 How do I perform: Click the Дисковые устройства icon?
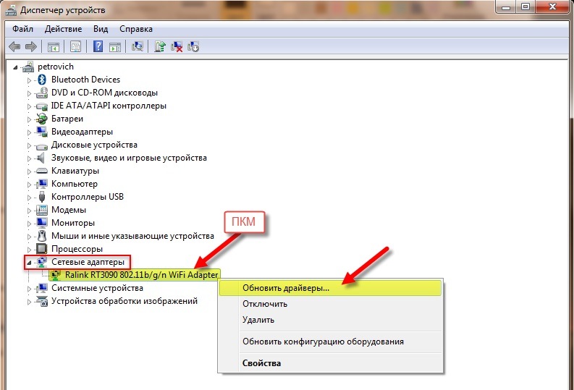[x=42, y=145]
